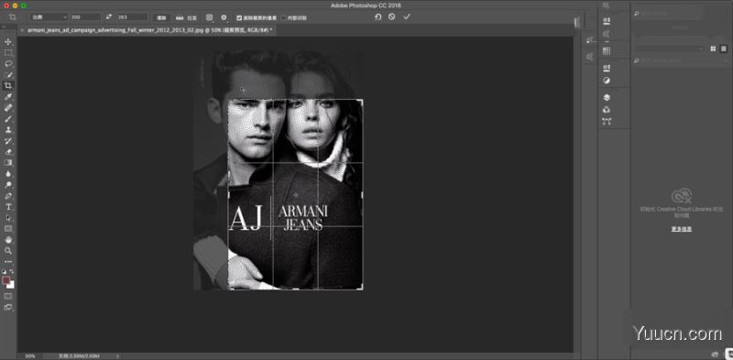
Task: Select the Eraser tool
Action: (x=8, y=151)
